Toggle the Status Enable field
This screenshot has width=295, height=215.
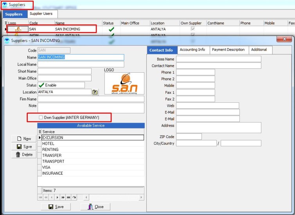[x=61, y=85]
